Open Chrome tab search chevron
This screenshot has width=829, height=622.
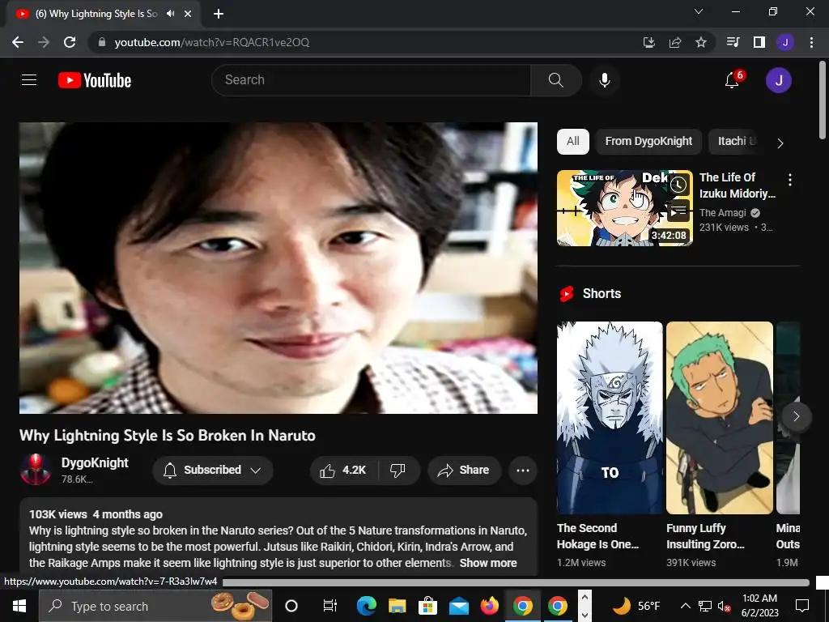tap(699, 11)
